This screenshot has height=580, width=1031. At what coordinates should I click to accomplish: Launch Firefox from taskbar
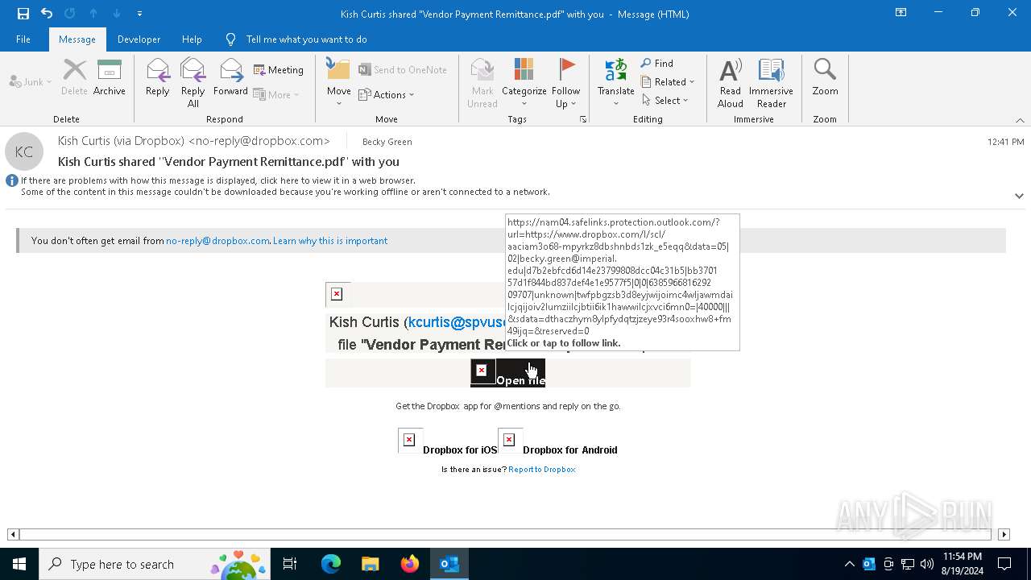click(410, 564)
